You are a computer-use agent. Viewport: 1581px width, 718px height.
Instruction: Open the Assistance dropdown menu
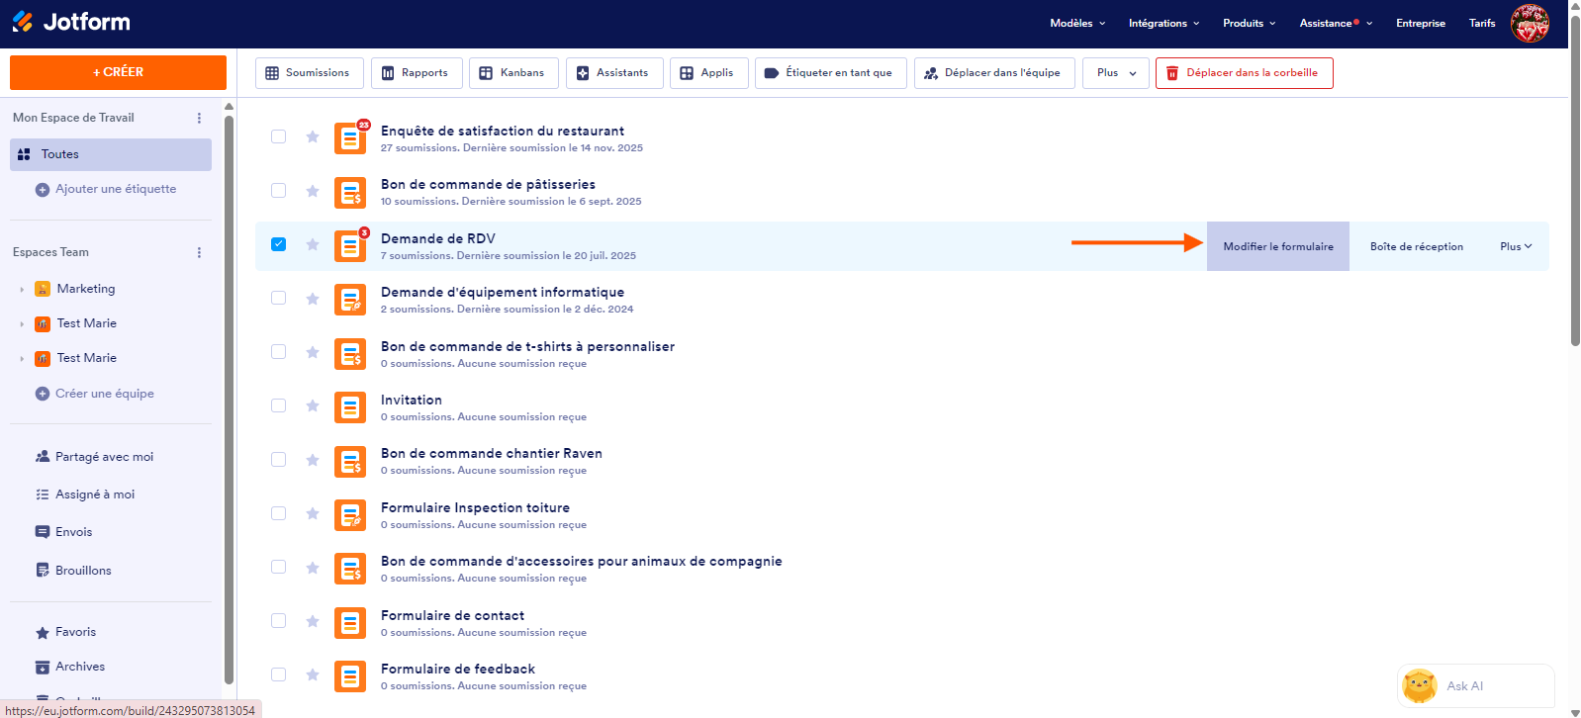point(1336,23)
